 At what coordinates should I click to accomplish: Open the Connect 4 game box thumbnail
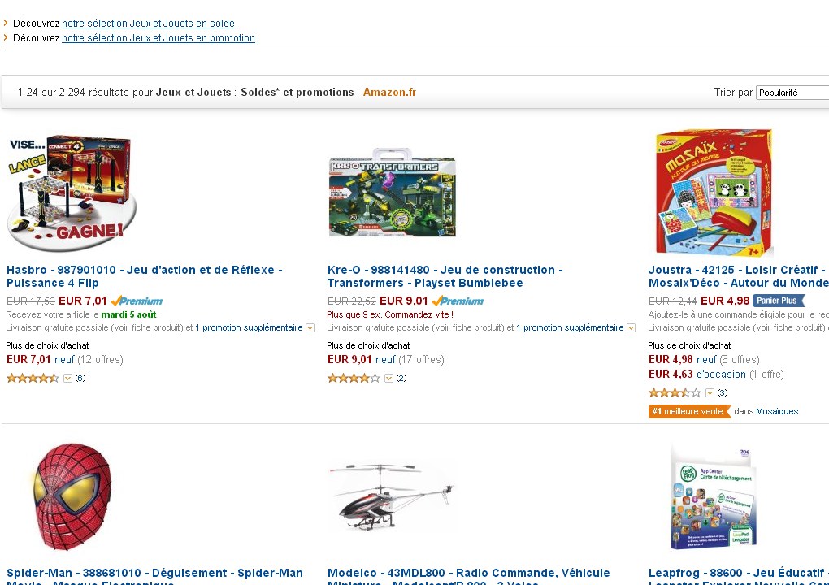72,193
